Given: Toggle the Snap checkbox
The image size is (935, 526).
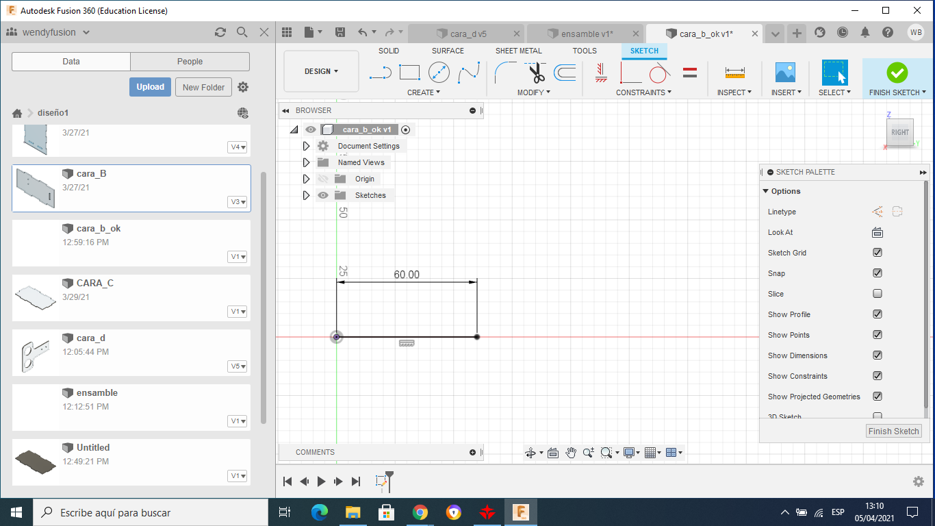Looking at the screenshot, I should point(878,273).
